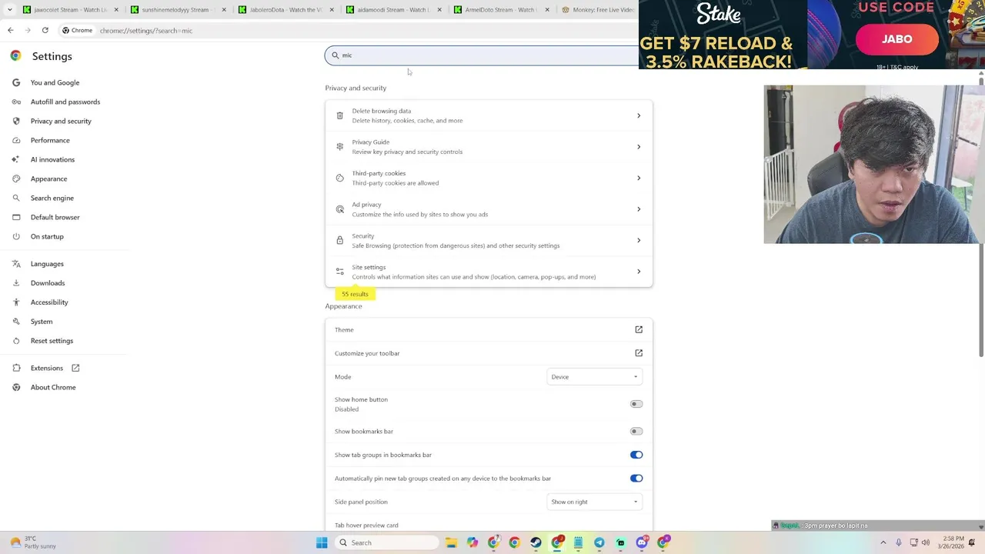Click the cookie icon beside Third-party cookies

[x=339, y=178]
